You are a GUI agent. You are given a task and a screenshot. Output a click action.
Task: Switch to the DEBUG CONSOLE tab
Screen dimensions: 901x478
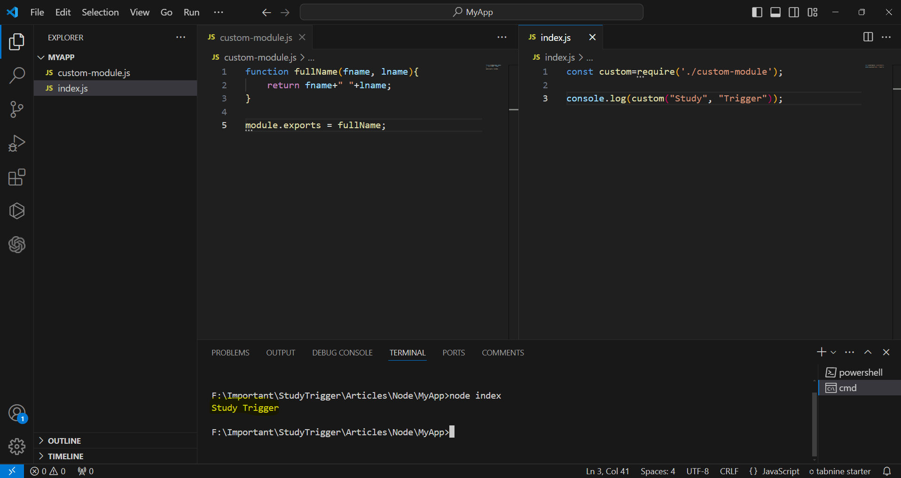click(x=342, y=353)
